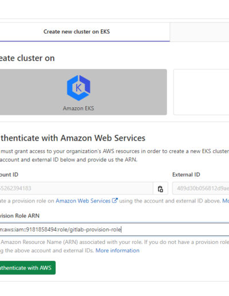Choose the white provider card beside Amazon EKS
Image resolution: width=229 pixels, height=296 pixels.
point(202,92)
